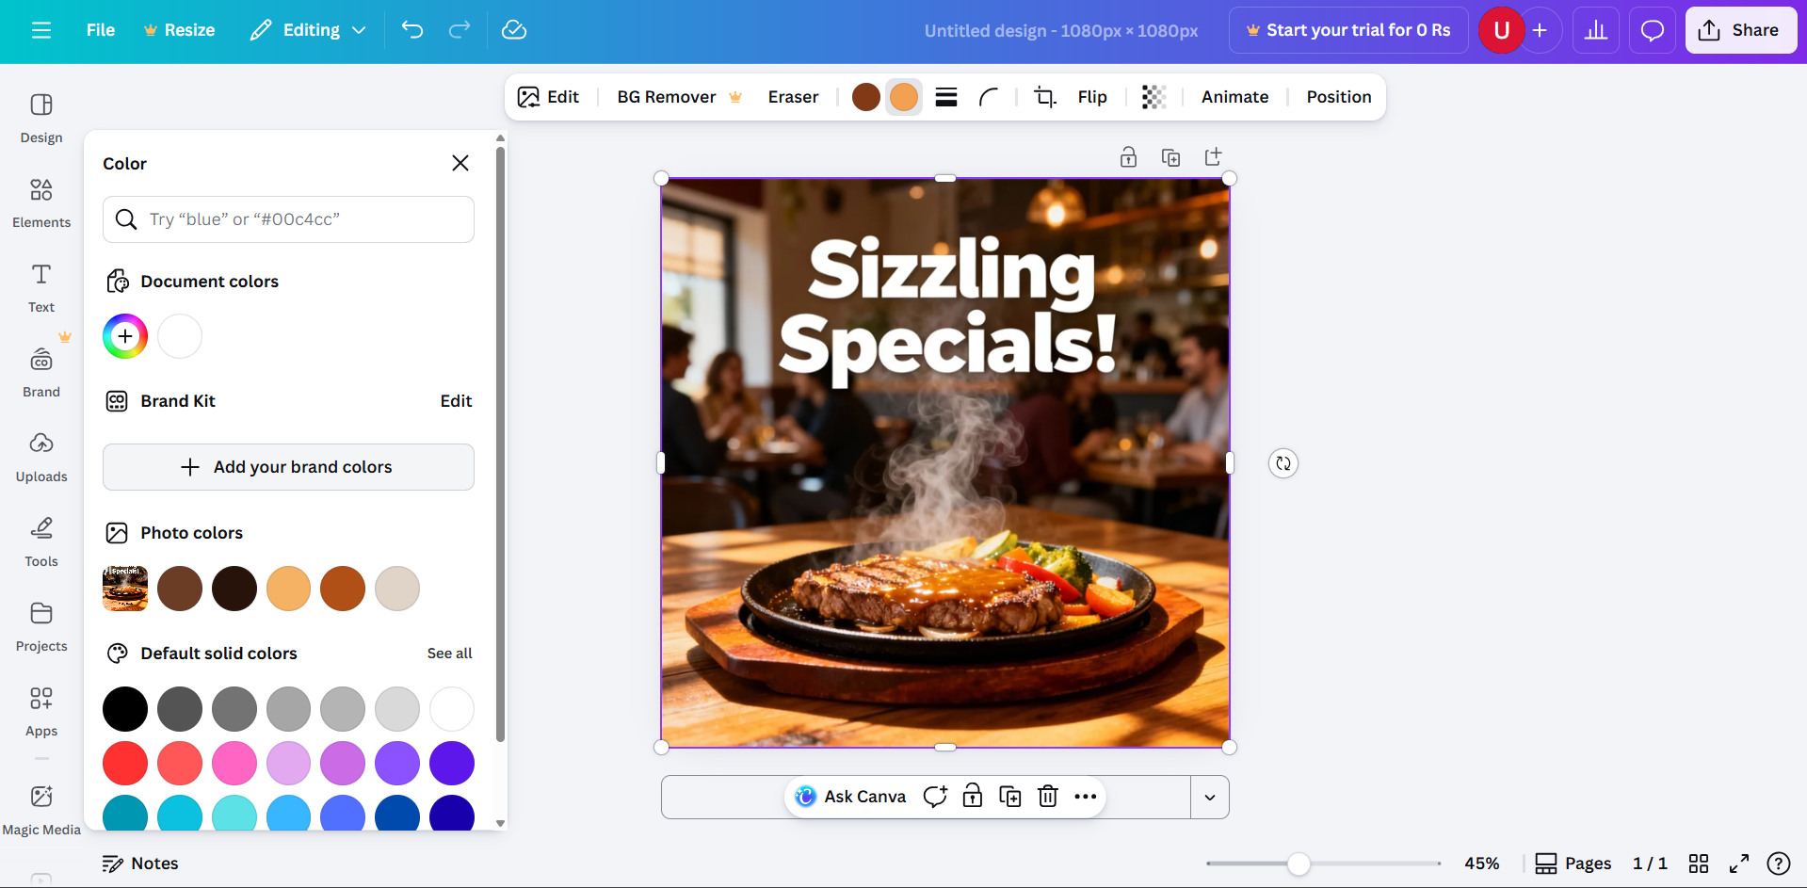Click the color search input field

(288, 218)
